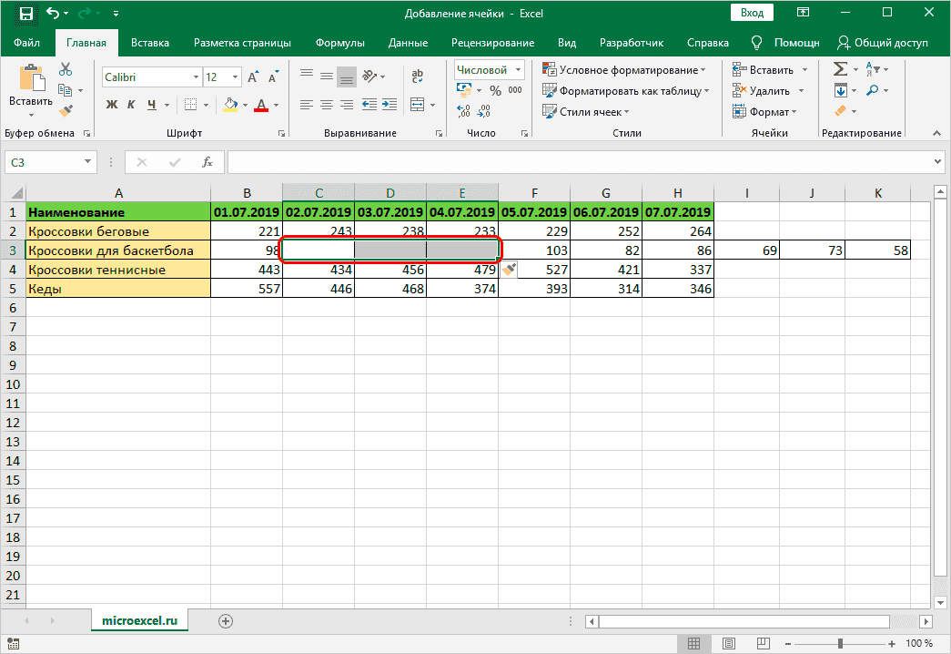This screenshot has height=654, width=951.
Task: Click the percent style icon
Action: click(x=495, y=90)
